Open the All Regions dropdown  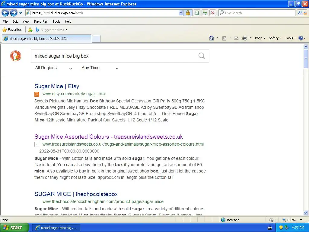[x=53, y=68]
